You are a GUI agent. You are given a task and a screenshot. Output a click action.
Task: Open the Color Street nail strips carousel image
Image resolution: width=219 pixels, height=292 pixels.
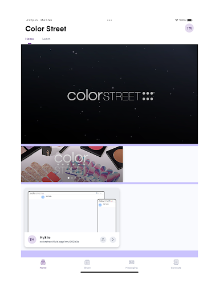(x=72, y=164)
